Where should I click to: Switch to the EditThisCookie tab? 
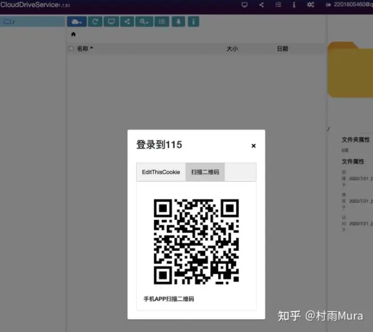[161, 172]
